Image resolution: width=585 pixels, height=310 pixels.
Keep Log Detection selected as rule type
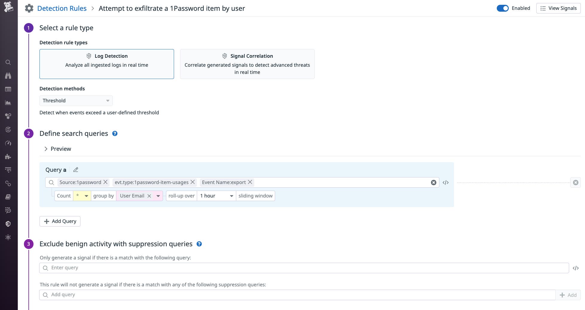(x=106, y=64)
